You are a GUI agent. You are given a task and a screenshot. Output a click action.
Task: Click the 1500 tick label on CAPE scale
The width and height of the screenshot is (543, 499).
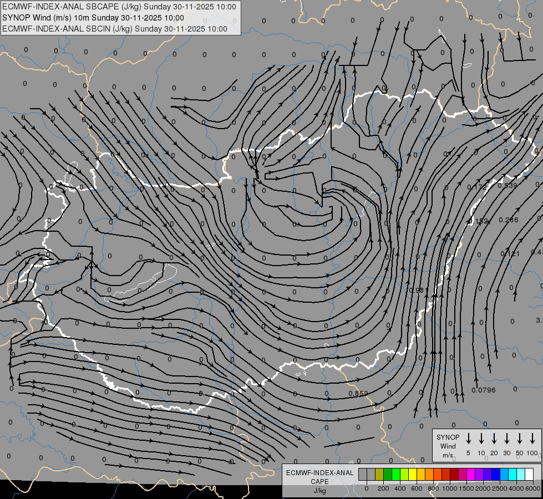(x=466, y=488)
